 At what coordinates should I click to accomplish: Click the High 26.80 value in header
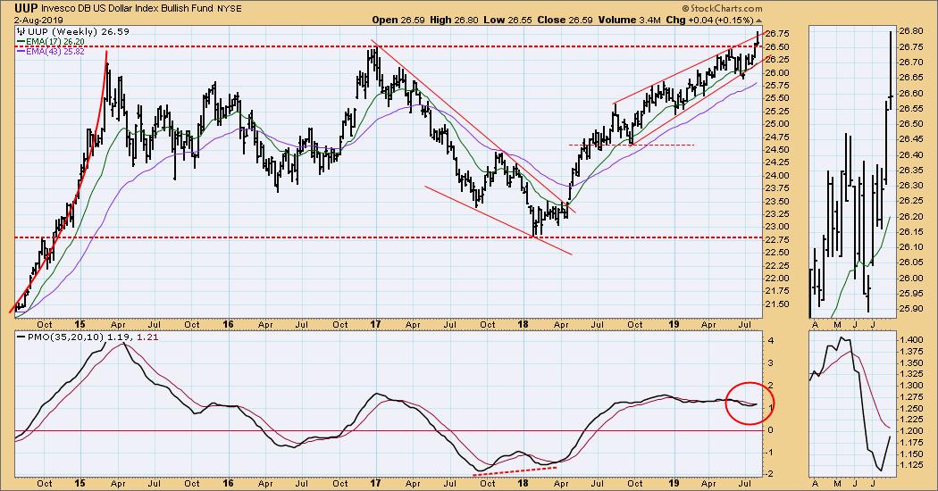tap(454, 20)
